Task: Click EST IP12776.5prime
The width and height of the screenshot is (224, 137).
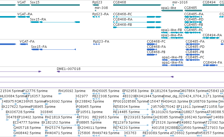Action: coord(35,91)
